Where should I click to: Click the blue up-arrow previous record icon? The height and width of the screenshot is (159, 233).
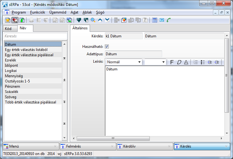click(x=100, y=20)
